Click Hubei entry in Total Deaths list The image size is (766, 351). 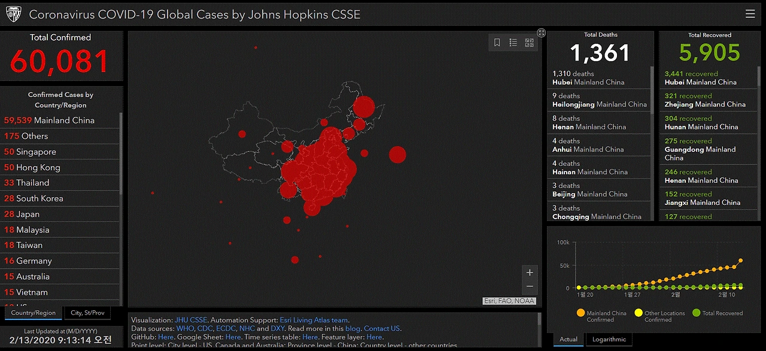[598, 78]
